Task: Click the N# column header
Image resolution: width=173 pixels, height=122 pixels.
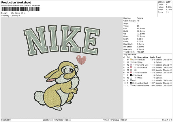Action: (128, 57)
